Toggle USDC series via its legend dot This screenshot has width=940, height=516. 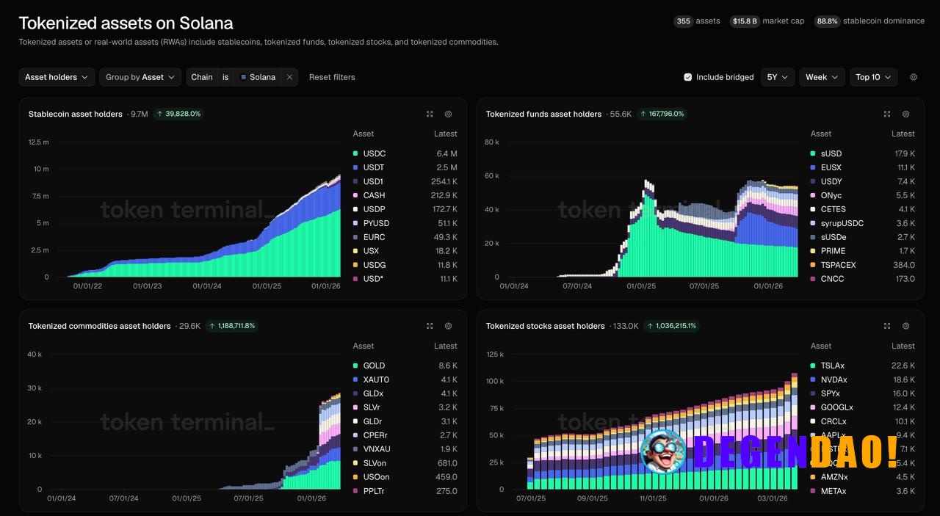click(x=357, y=153)
